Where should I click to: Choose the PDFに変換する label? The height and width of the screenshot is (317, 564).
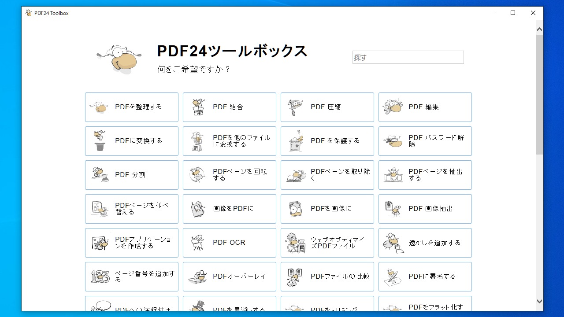pyautogui.click(x=139, y=141)
